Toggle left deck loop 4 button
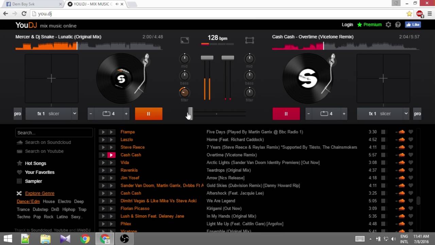Screen dimensions: 435x245 tap(108, 114)
